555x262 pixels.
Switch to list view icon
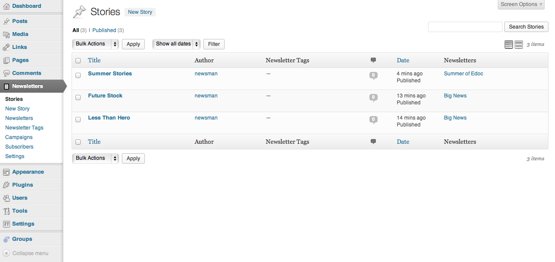point(509,44)
